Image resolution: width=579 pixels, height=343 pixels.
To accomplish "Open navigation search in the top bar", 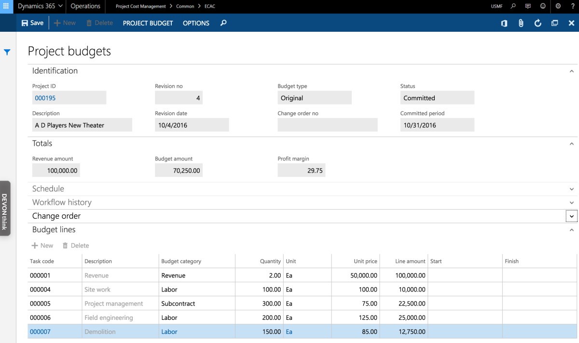I will pos(513,6).
